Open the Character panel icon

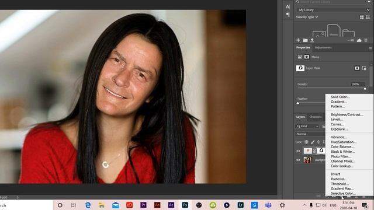[288, 7]
